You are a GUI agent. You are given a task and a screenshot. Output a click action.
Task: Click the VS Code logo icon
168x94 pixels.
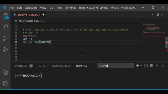tap(4, 8)
